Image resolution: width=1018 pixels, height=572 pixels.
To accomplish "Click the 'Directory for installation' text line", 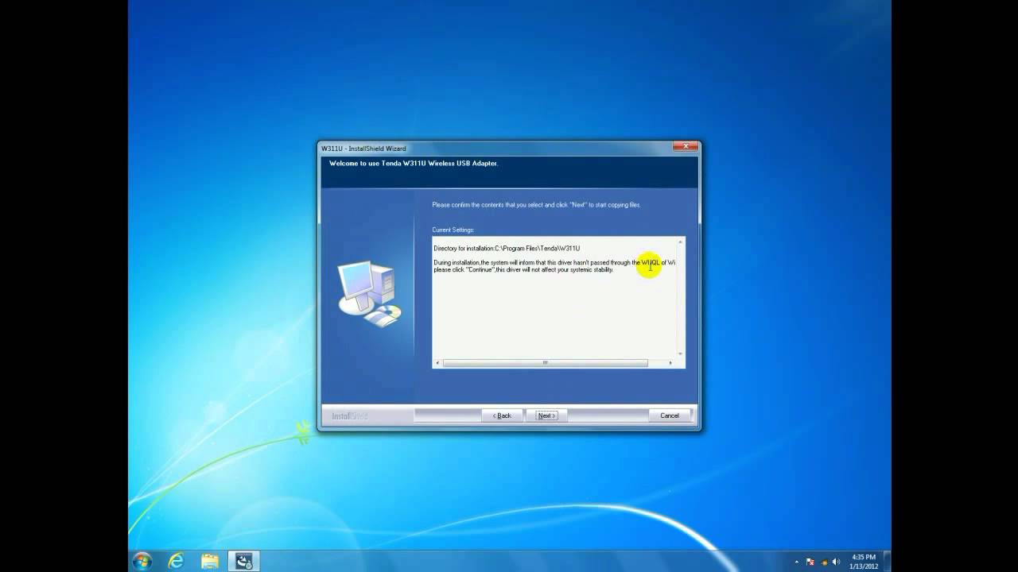I will pyautogui.click(x=507, y=249).
